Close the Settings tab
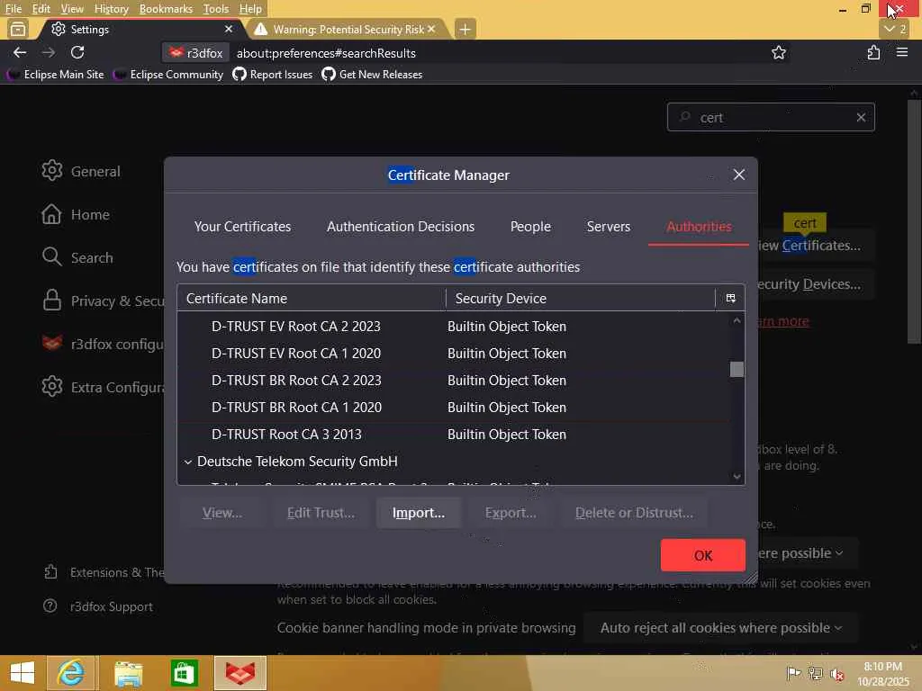Image resolution: width=922 pixels, height=691 pixels. click(229, 29)
